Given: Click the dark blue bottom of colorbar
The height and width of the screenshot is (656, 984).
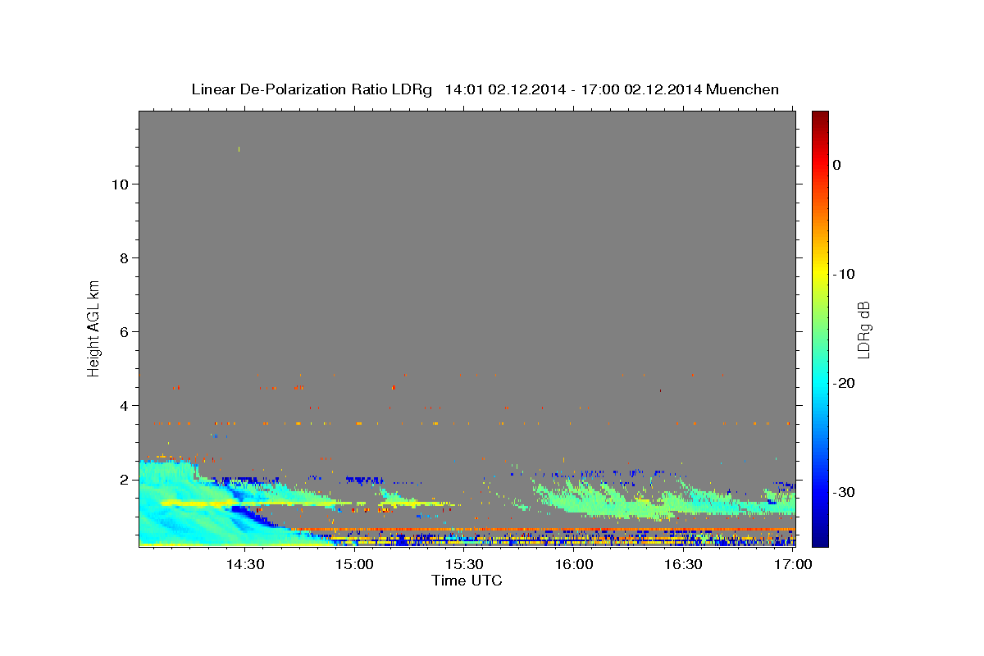Looking at the screenshot, I should pos(820,539).
